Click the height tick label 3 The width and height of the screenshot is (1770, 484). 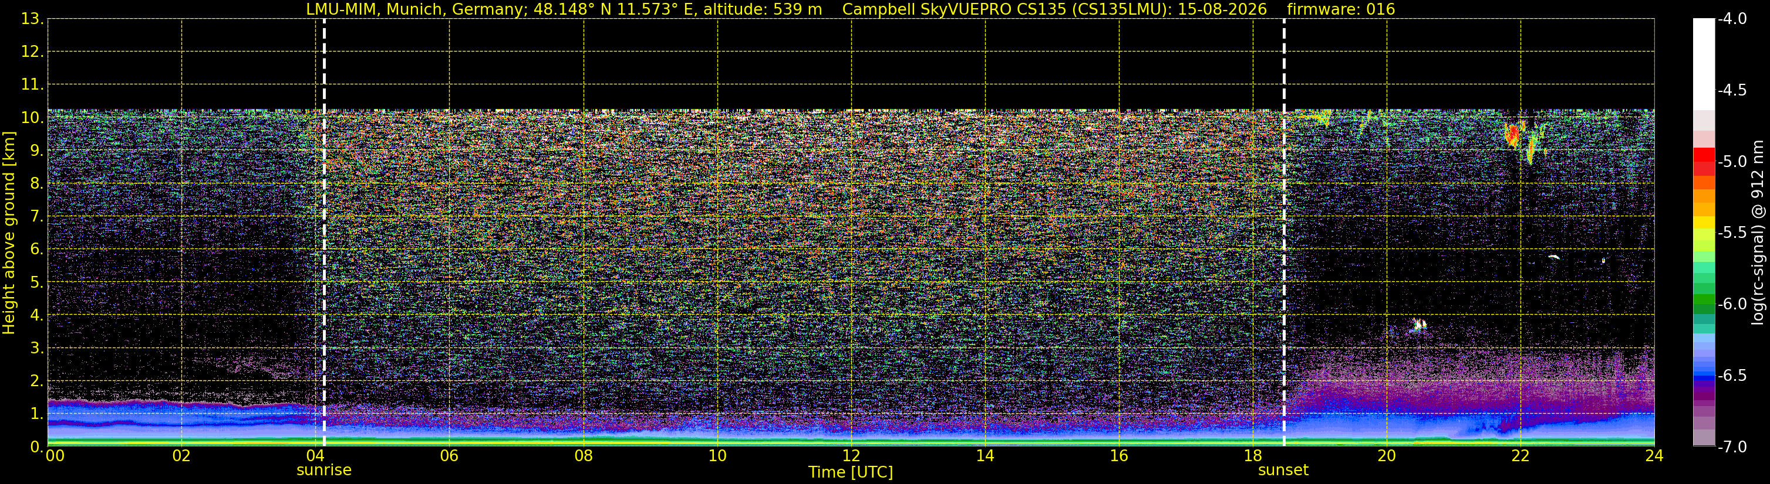coord(36,348)
